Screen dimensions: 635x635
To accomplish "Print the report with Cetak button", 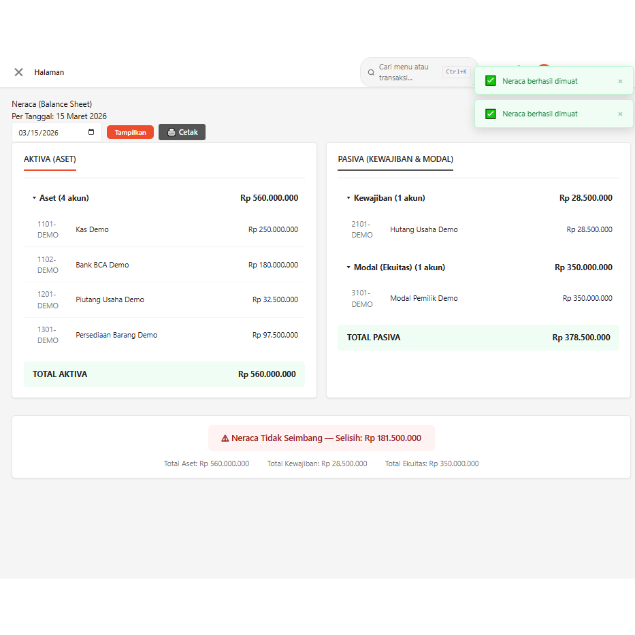I will pos(182,132).
